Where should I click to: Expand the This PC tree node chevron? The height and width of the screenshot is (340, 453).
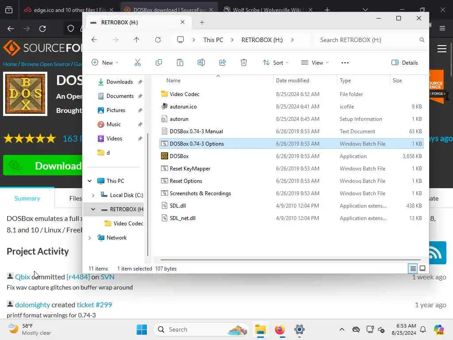tap(89, 181)
